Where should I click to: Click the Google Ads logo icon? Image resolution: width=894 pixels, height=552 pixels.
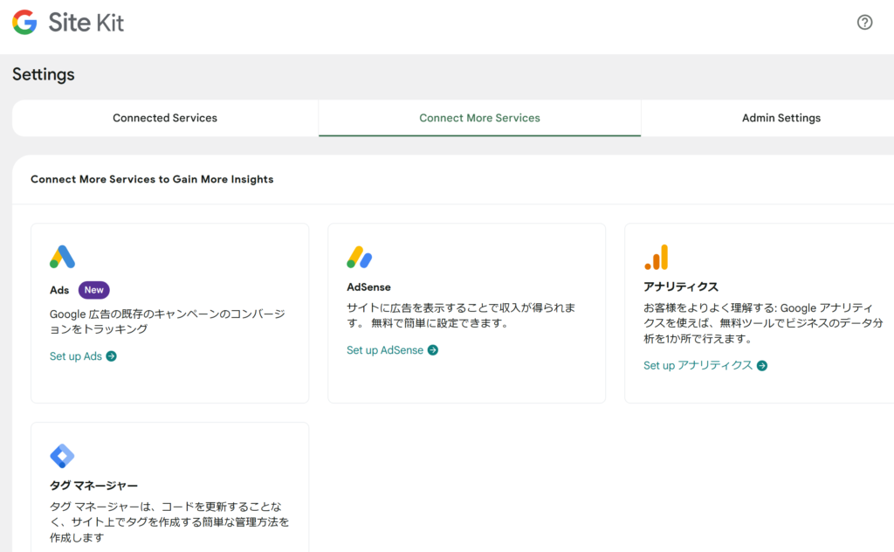(x=62, y=257)
